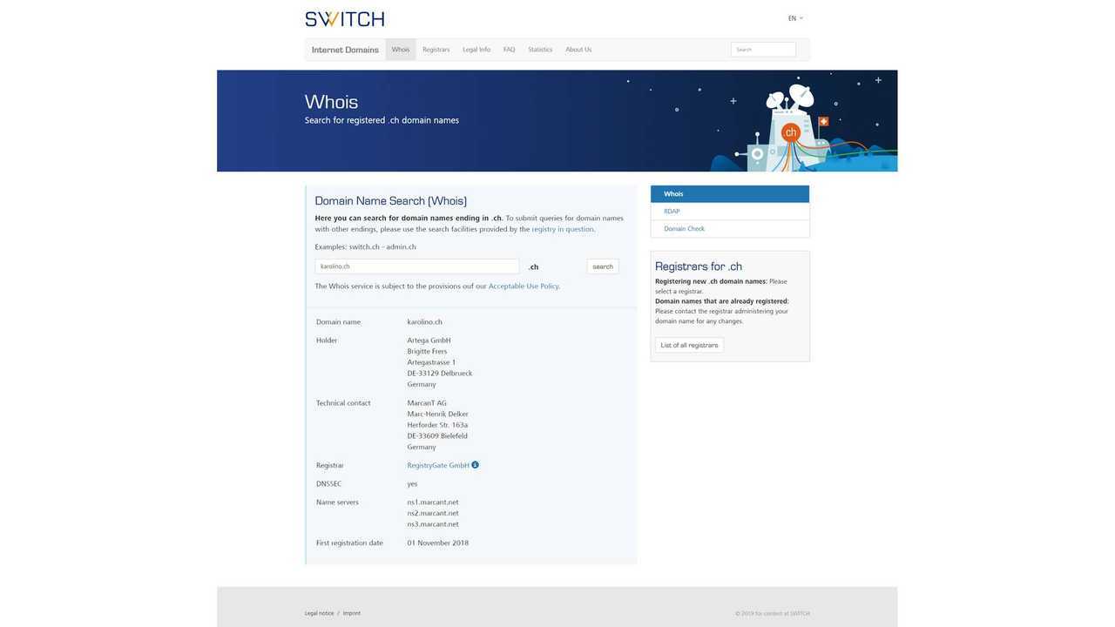
Task: Click the search button
Action: tap(603, 266)
